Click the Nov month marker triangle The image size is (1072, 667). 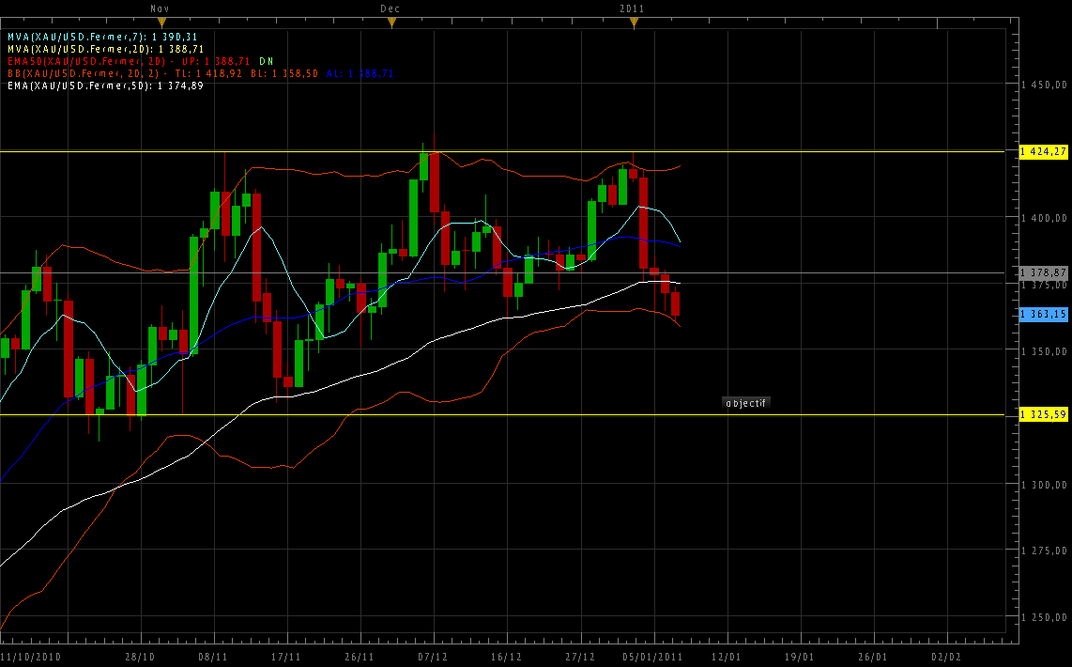click(161, 22)
